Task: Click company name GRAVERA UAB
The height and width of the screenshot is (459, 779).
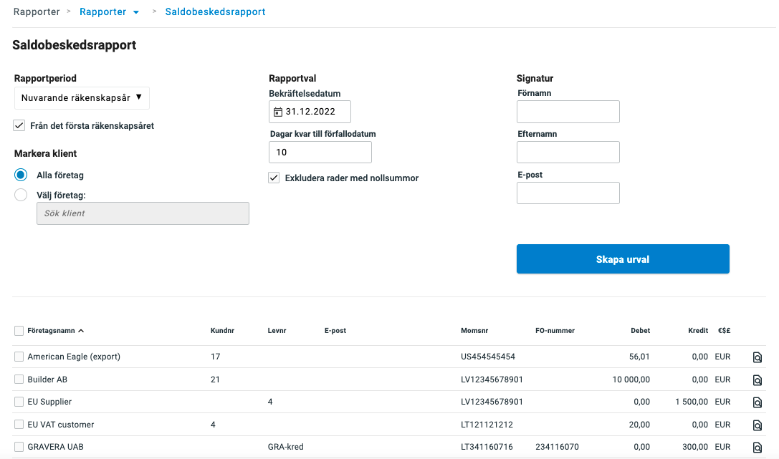Action: [56, 447]
